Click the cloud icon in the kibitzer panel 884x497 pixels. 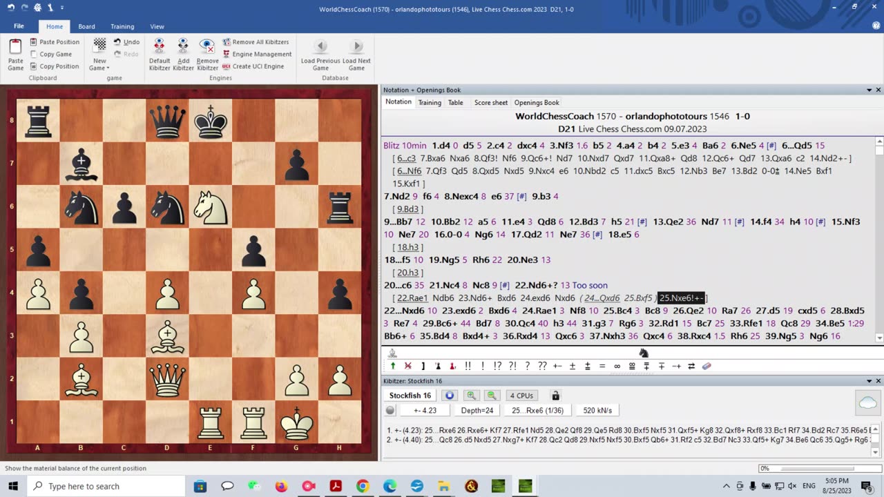868,403
